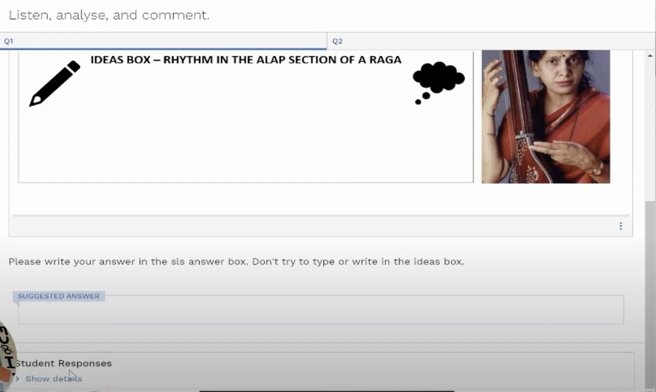Image resolution: width=656 pixels, height=392 pixels.
Task: Click the Suggested Answer text box
Action: point(321,309)
